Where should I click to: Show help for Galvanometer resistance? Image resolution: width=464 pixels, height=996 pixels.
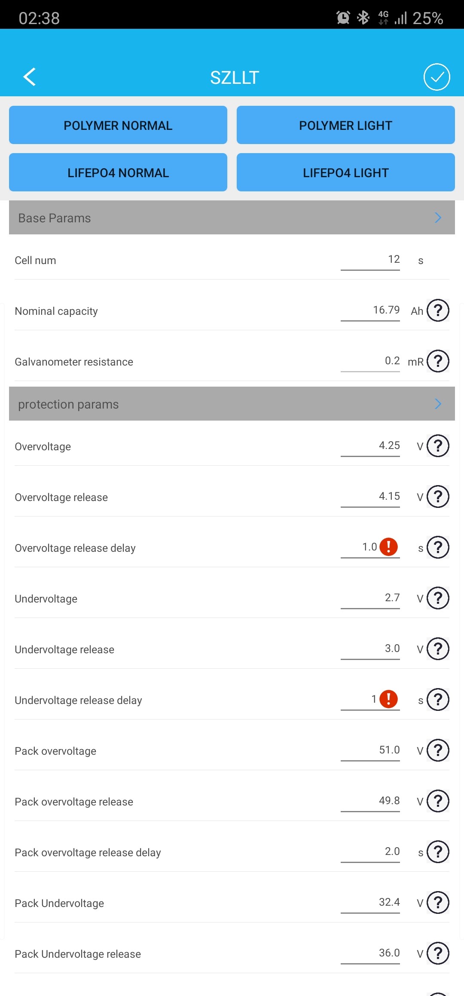tap(438, 361)
